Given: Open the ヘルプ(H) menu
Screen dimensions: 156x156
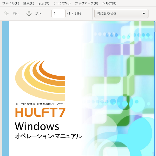Looking at the screenshot, I should coord(109,3).
